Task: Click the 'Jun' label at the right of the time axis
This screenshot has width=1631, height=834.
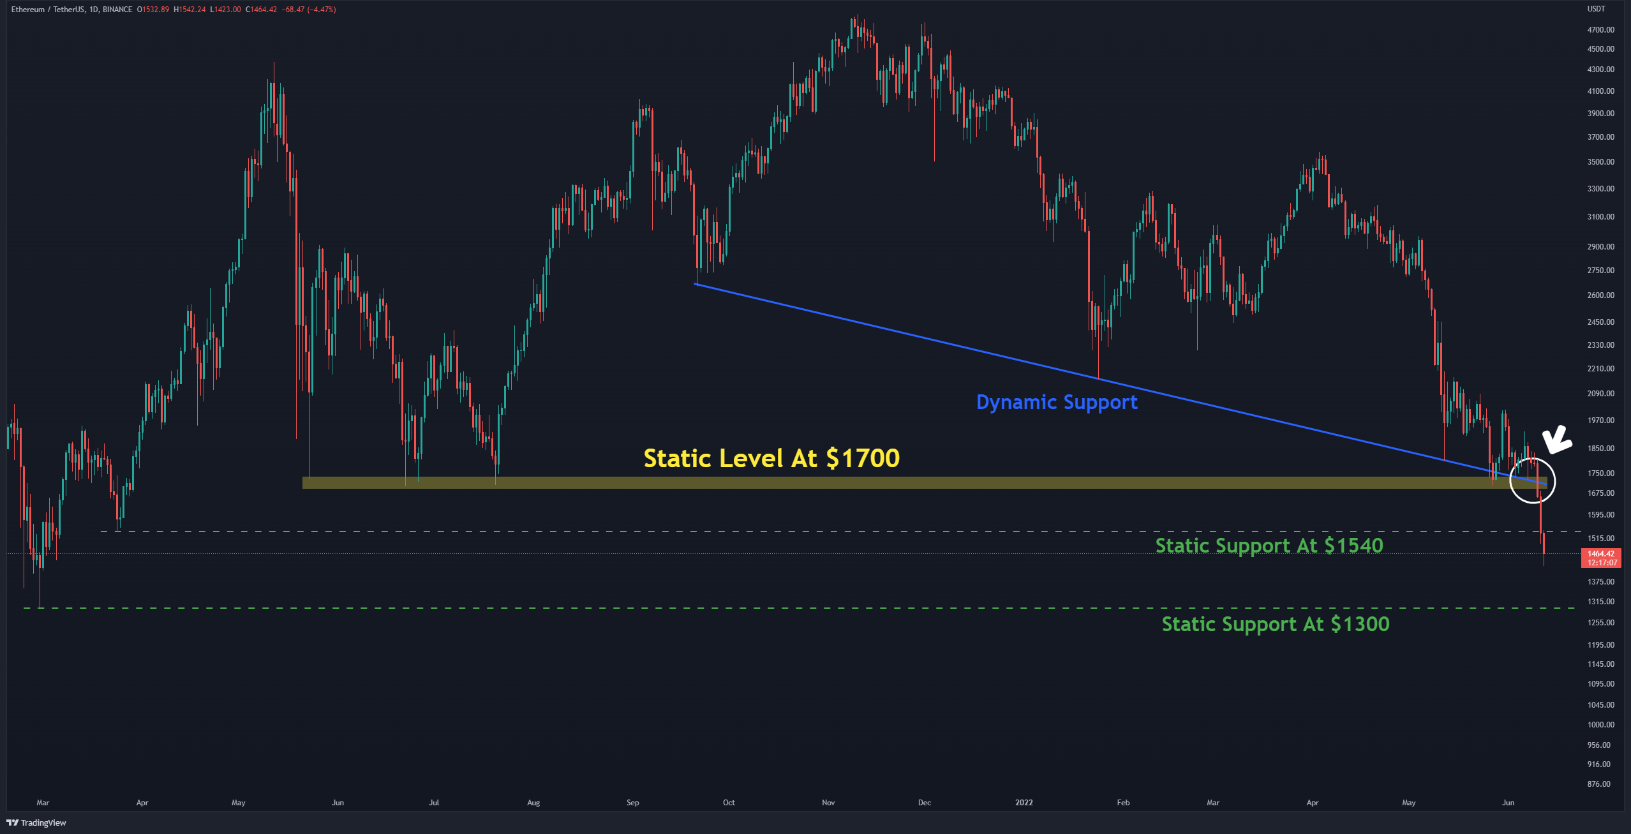Action: 1508,803
